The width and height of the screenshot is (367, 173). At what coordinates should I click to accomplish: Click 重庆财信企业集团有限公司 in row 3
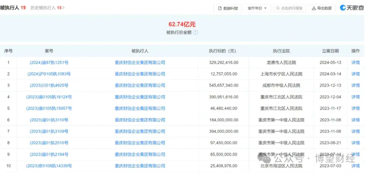(140, 85)
